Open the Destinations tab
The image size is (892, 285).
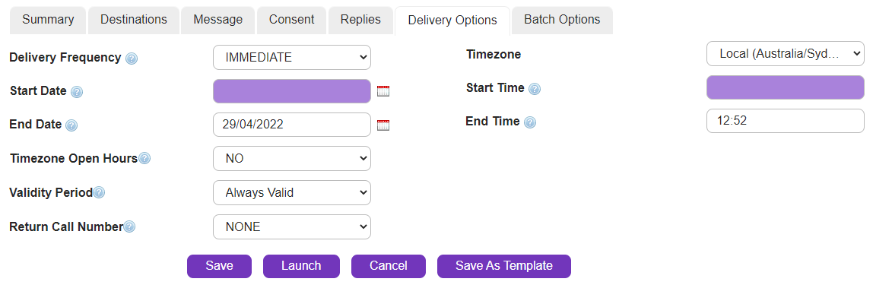coord(134,20)
